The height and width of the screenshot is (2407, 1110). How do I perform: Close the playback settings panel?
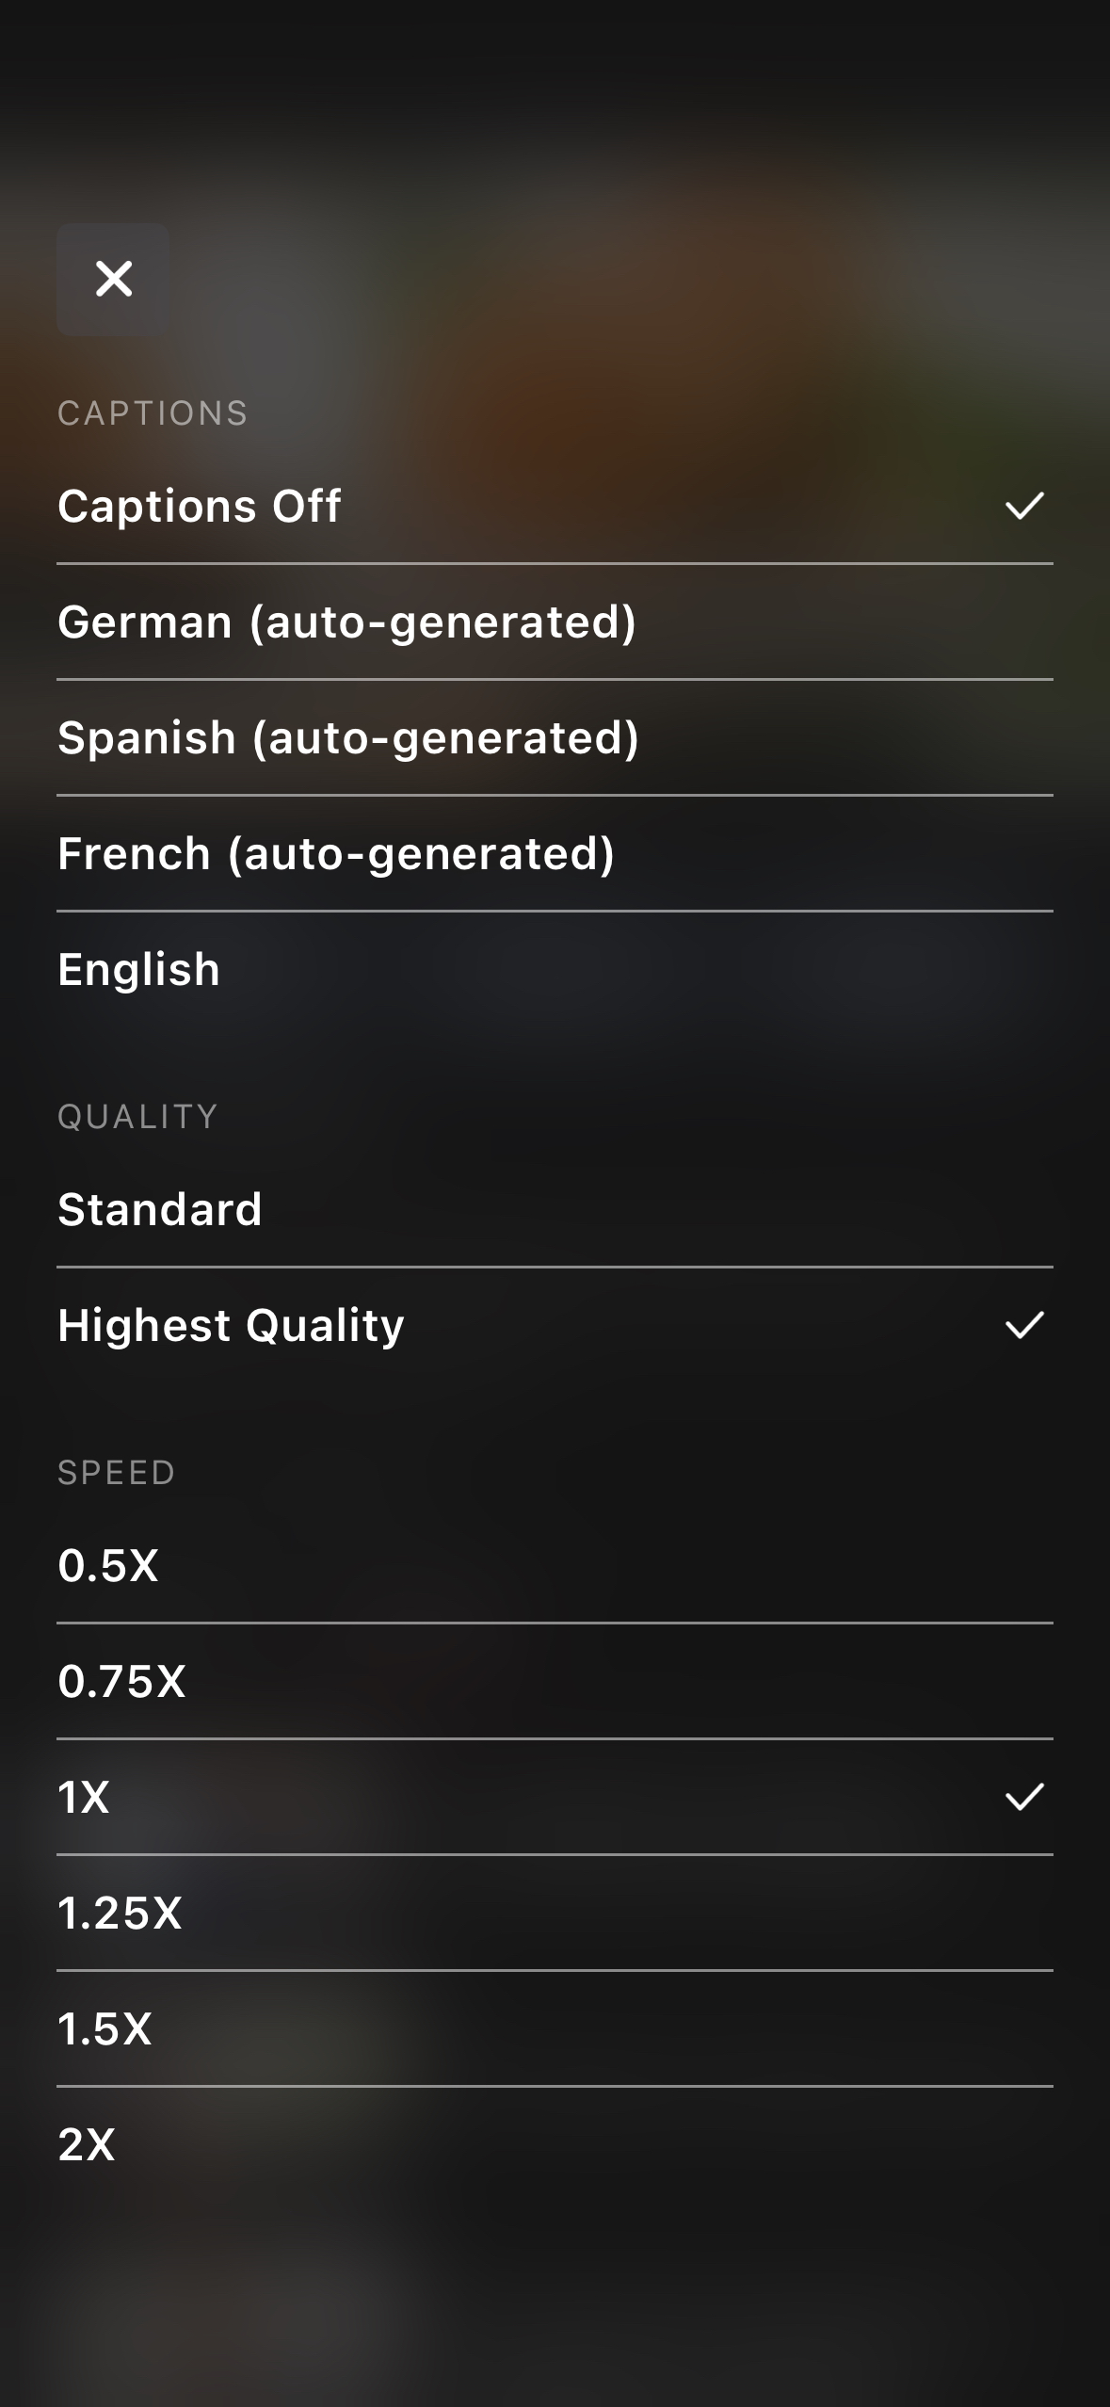pos(114,280)
